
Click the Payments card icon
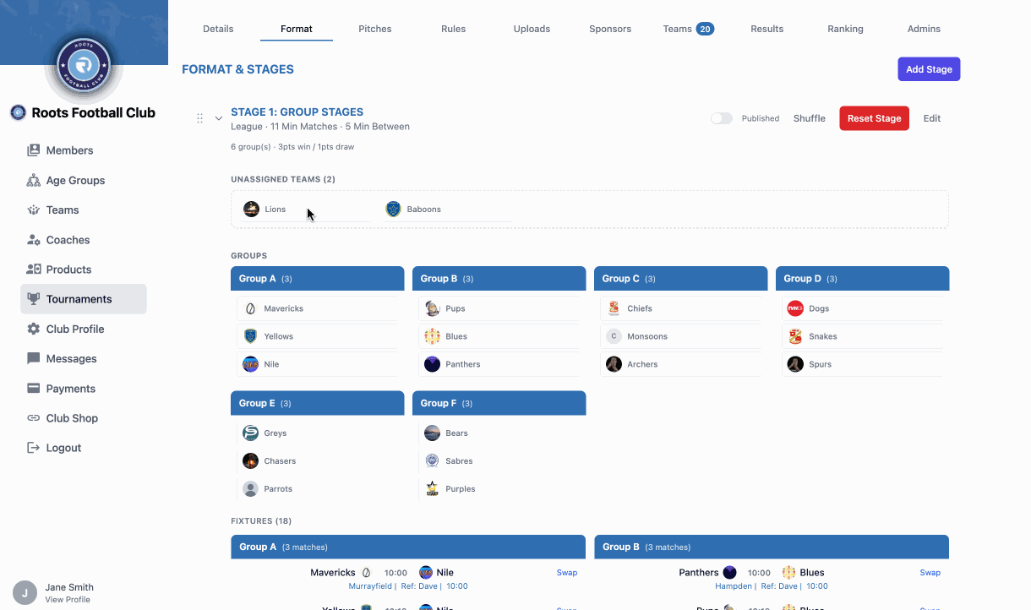(34, 389)
